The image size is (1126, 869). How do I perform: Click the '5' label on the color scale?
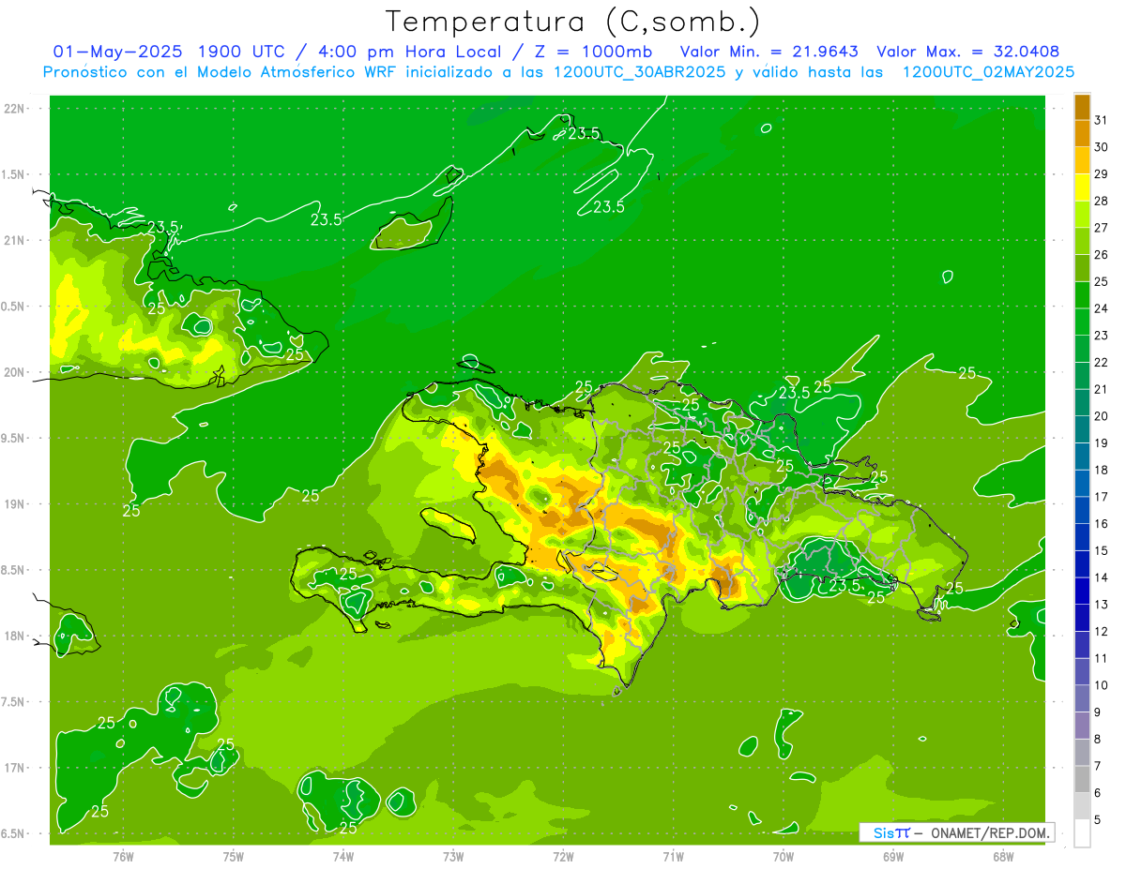tap(1098, 820)
